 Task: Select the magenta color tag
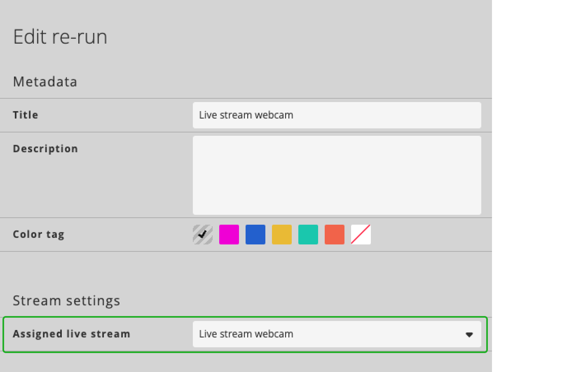[x=229, y=234]
